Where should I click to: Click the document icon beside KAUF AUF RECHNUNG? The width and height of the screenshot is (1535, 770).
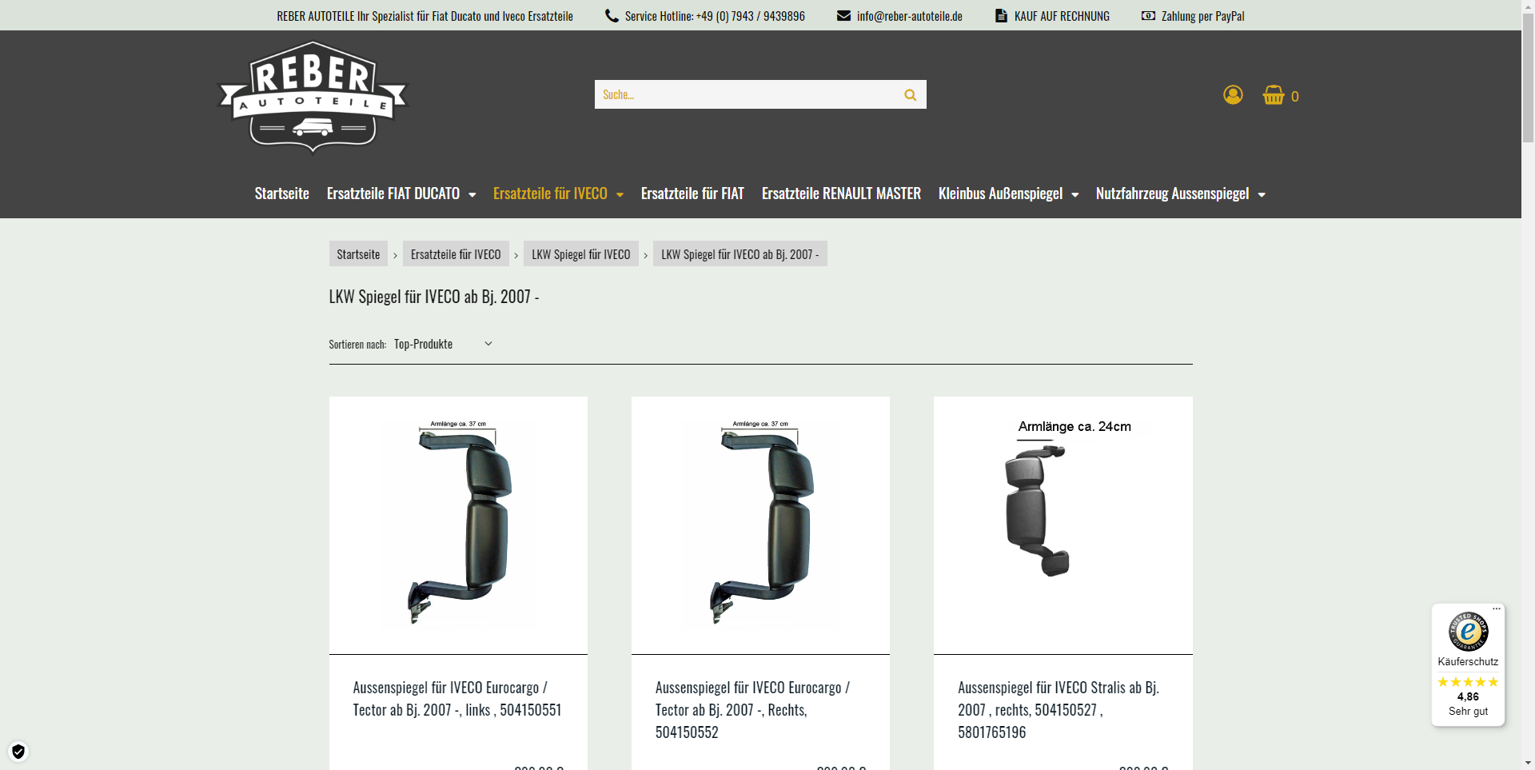pyautogui.click(x=1001, y=15)
